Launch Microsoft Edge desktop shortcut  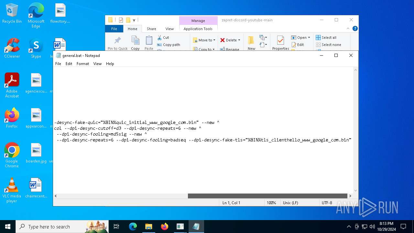click(36, 15)
